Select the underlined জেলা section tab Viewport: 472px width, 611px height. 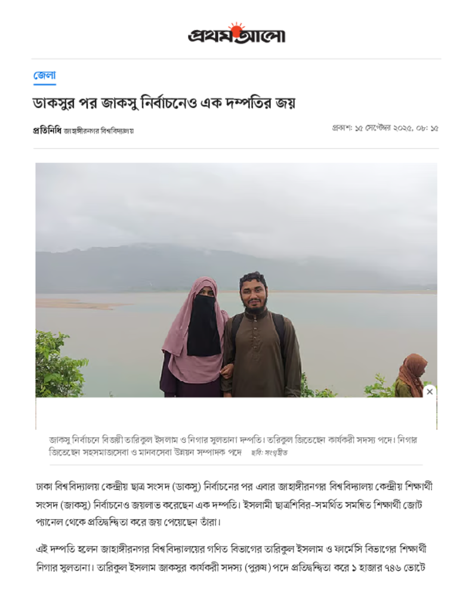coord(44,77)
